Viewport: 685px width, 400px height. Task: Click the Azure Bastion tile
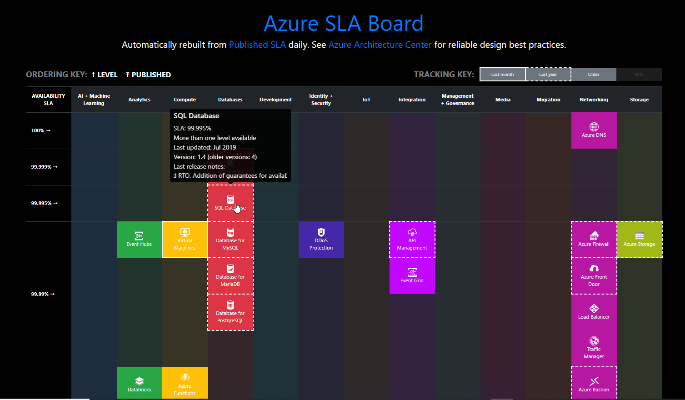point(594,383)
